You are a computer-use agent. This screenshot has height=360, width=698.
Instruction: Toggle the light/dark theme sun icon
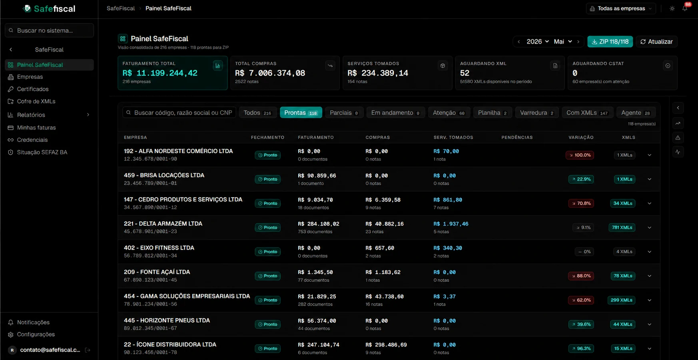tap(672, 8)
